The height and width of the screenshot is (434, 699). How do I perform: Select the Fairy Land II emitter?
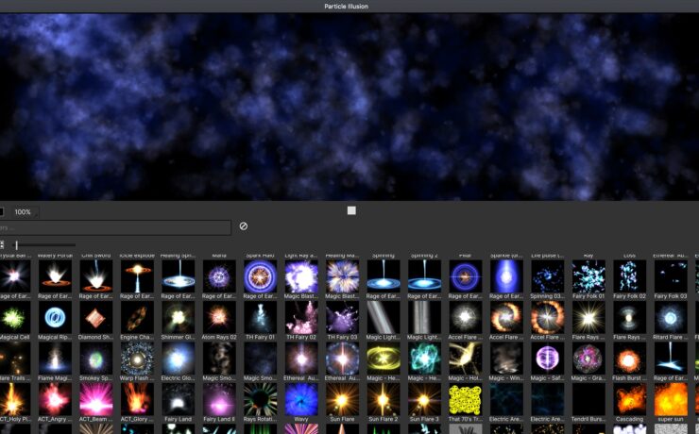pos(219,400)
